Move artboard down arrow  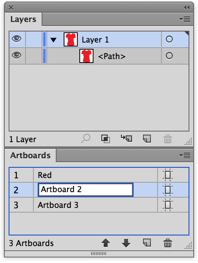[x=126, y=243]
